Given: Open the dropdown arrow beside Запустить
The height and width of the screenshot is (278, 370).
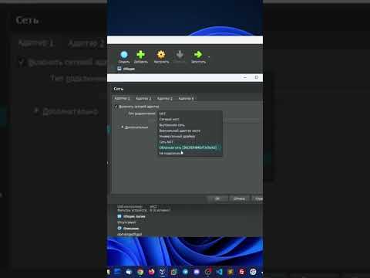Looking at the screenshot, I should coord(209,57).
